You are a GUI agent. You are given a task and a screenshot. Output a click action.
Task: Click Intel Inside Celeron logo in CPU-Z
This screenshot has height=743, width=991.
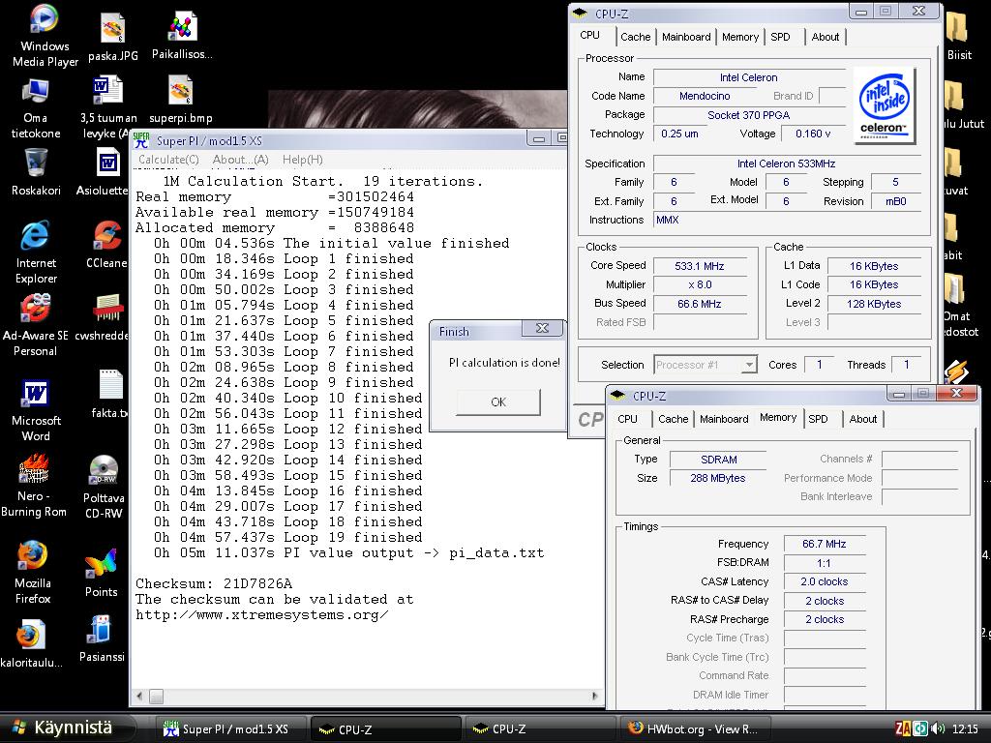(885, 105)
